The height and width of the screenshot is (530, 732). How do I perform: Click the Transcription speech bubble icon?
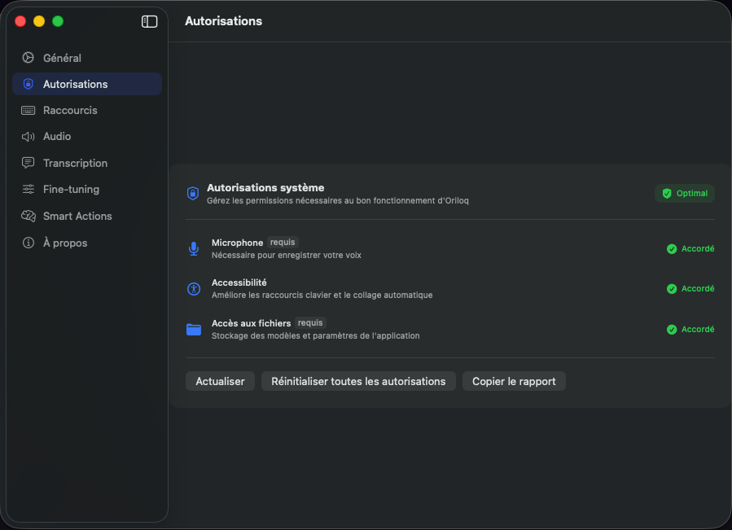point(28,163)
